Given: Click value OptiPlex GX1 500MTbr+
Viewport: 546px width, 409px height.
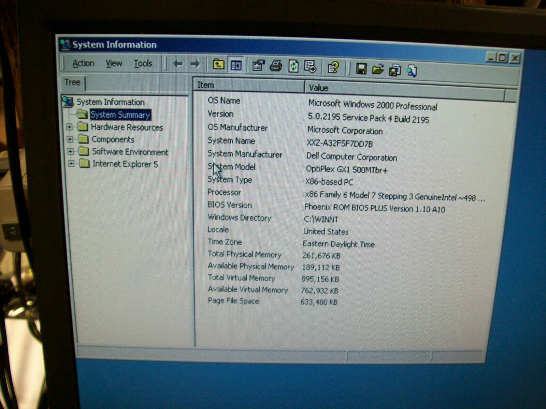Looking at the screenshot, I should click(347, 169).
